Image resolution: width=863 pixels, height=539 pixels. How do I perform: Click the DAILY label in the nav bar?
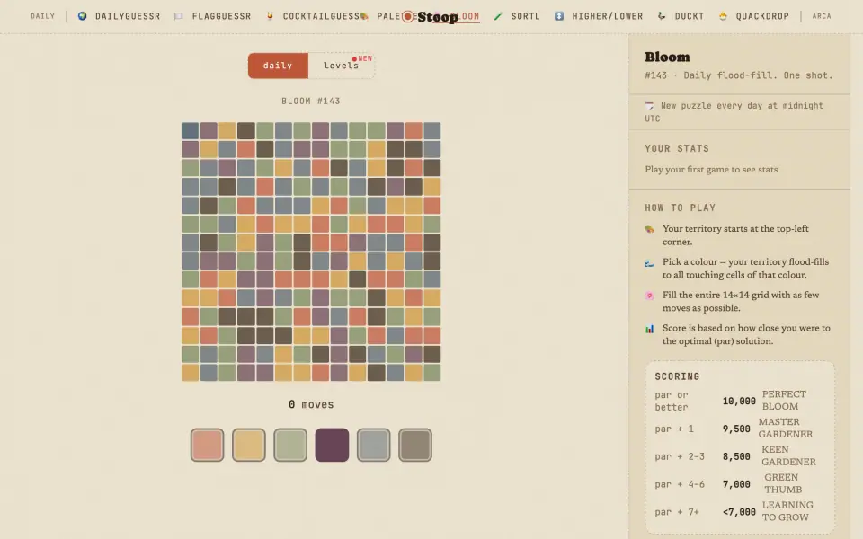click(x=42, y=16)
